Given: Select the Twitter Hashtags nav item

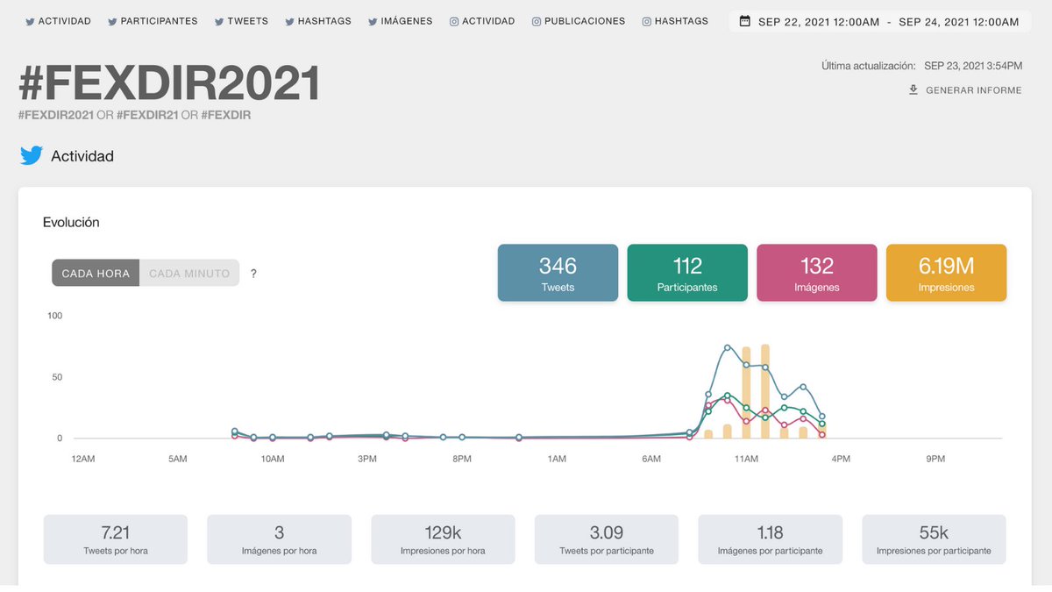Looking at the screenshot, I should point(317,21).
